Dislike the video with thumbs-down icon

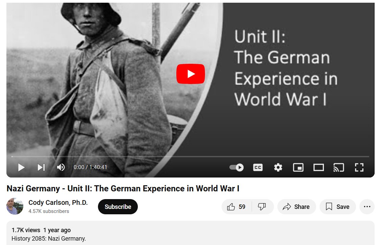point(262,207)
